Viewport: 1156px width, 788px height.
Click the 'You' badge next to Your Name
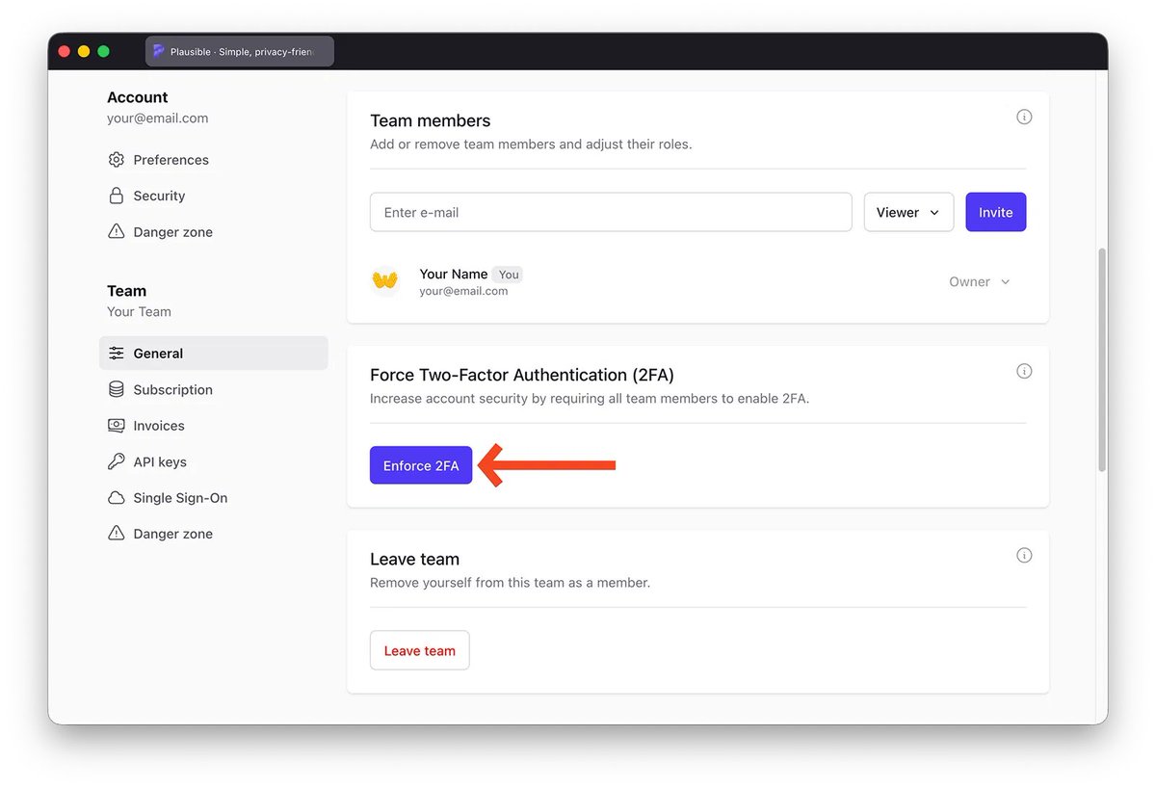pyautogui.click(x=509, y=275)
